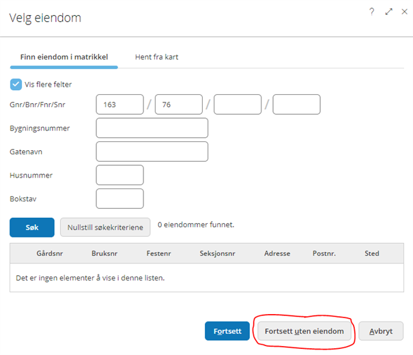The image size is (413, 355).
Task: Switch to Hent fra kart tab
Action: (157, 57)
